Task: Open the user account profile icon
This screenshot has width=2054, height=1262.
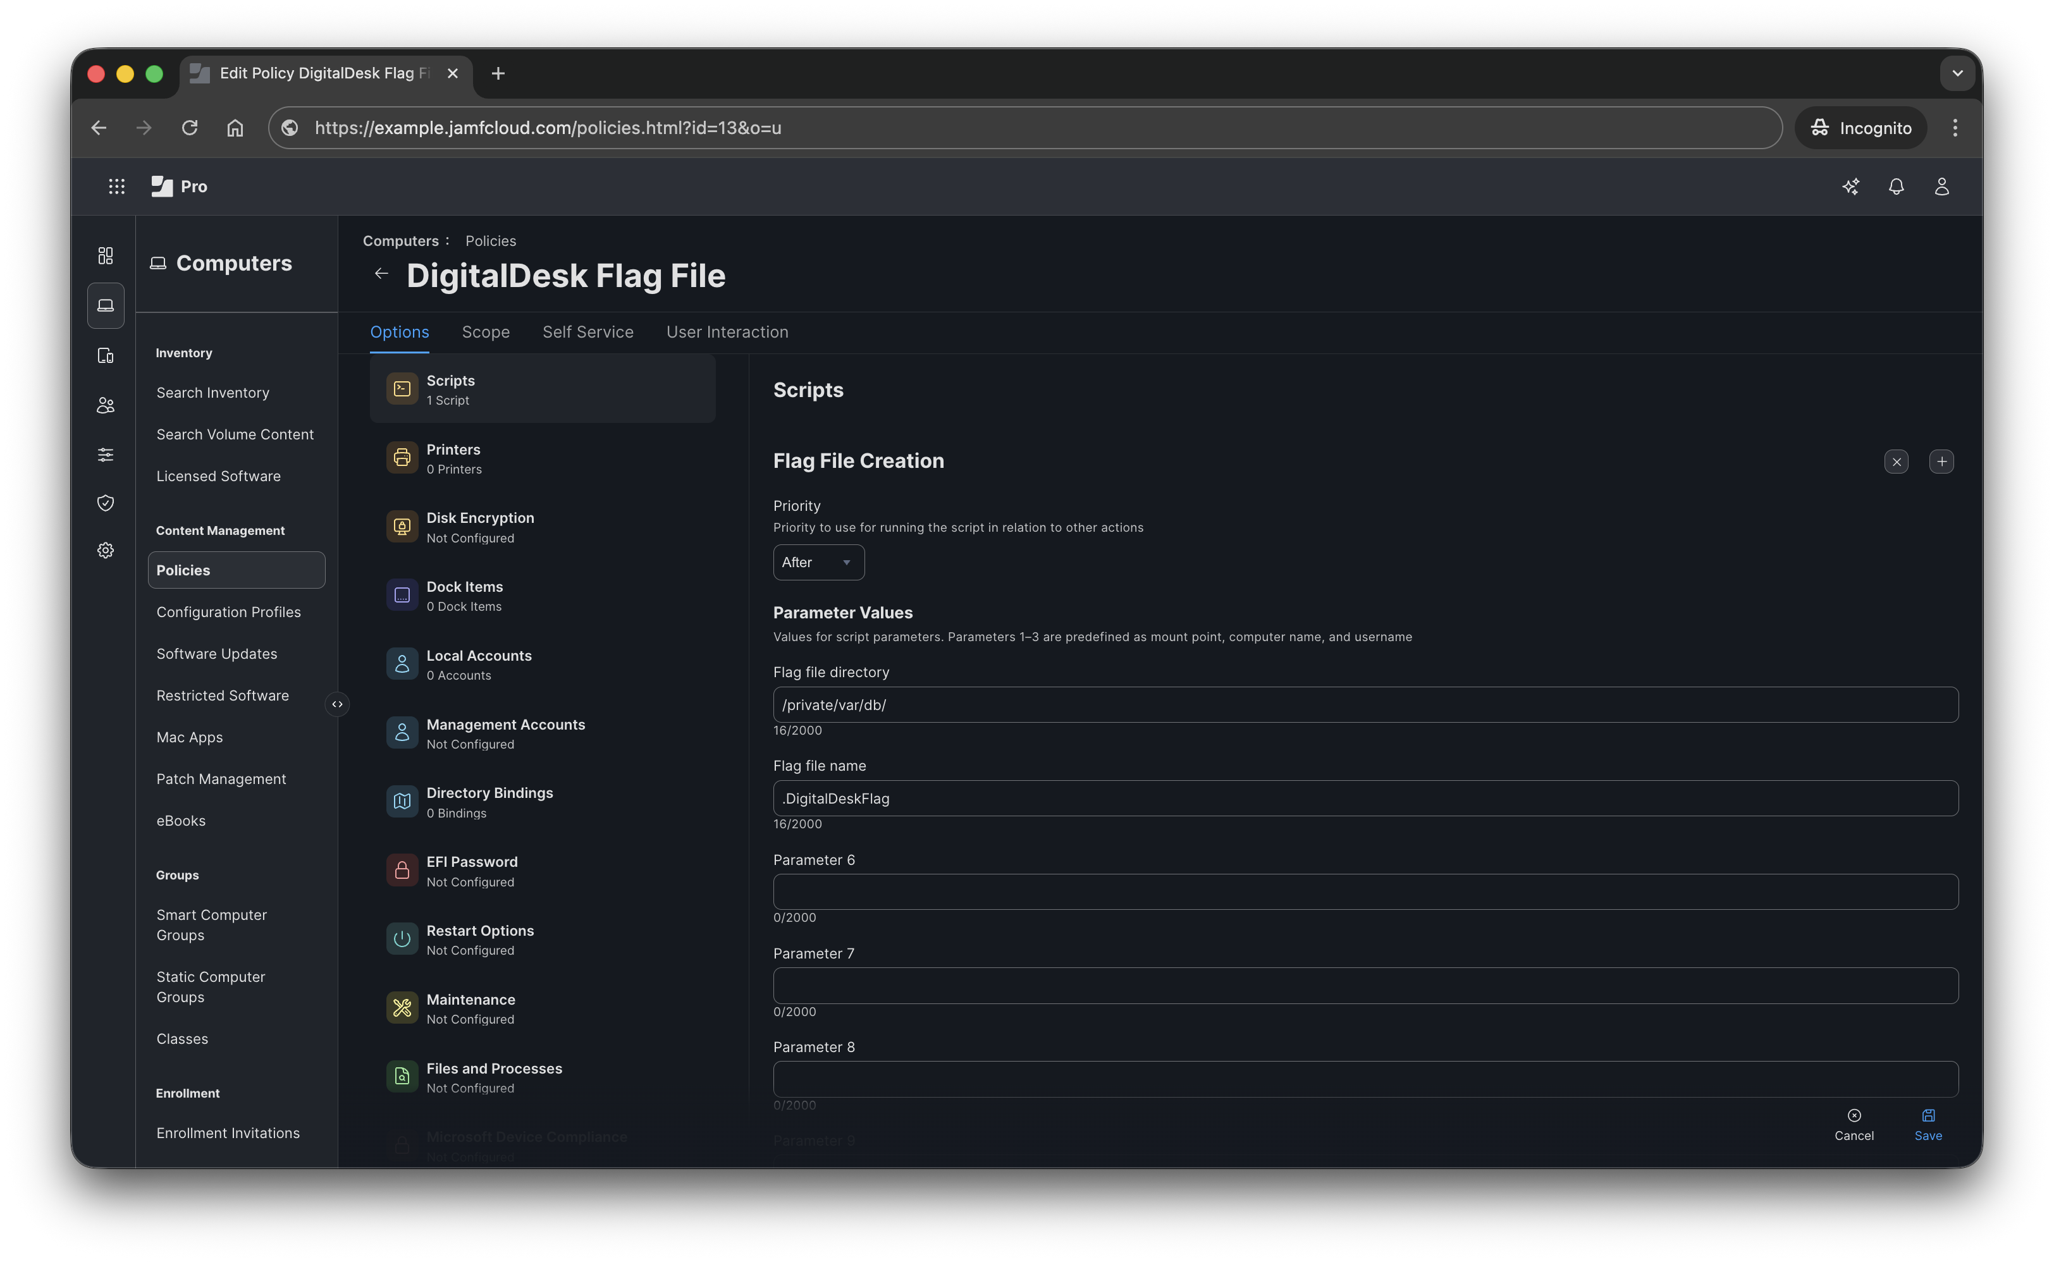Action: pyautogui.click(x=1941, y=186)
